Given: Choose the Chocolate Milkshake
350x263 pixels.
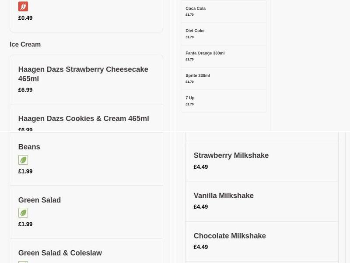Looking at the screenshot, I should point(230,236).
